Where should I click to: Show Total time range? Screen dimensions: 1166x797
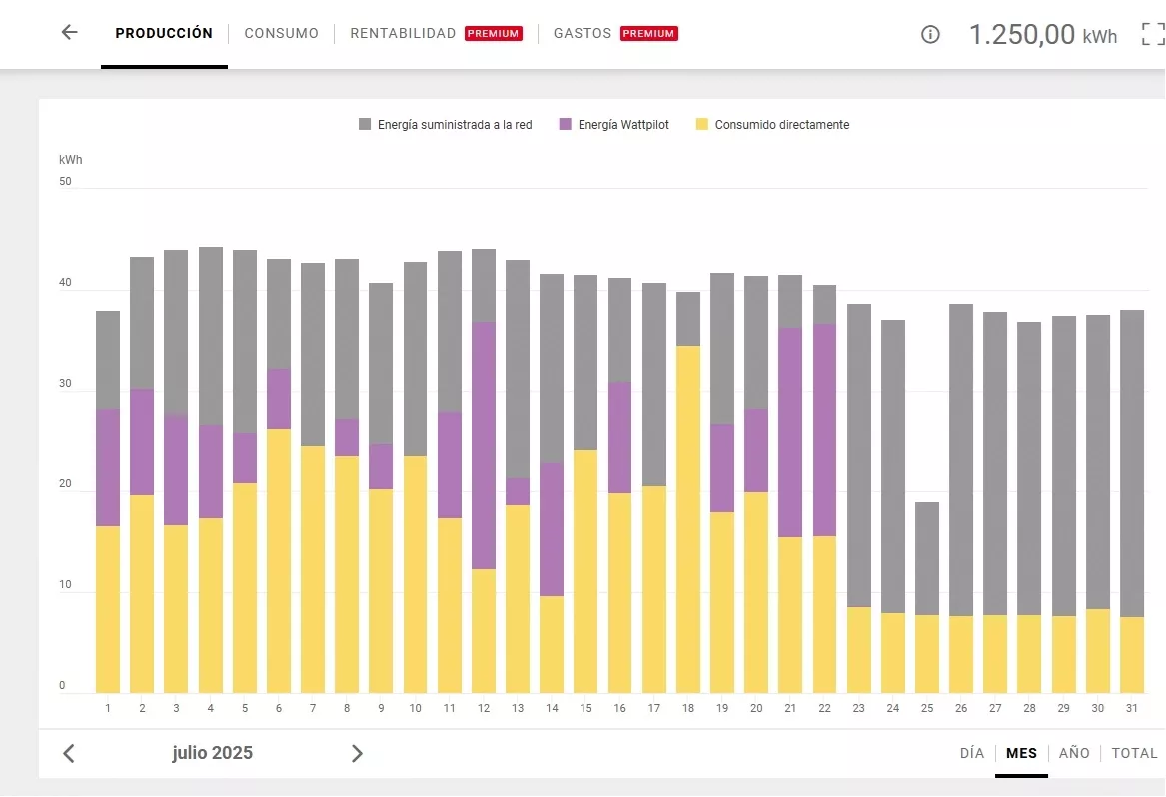click(x=1134, y=753)
